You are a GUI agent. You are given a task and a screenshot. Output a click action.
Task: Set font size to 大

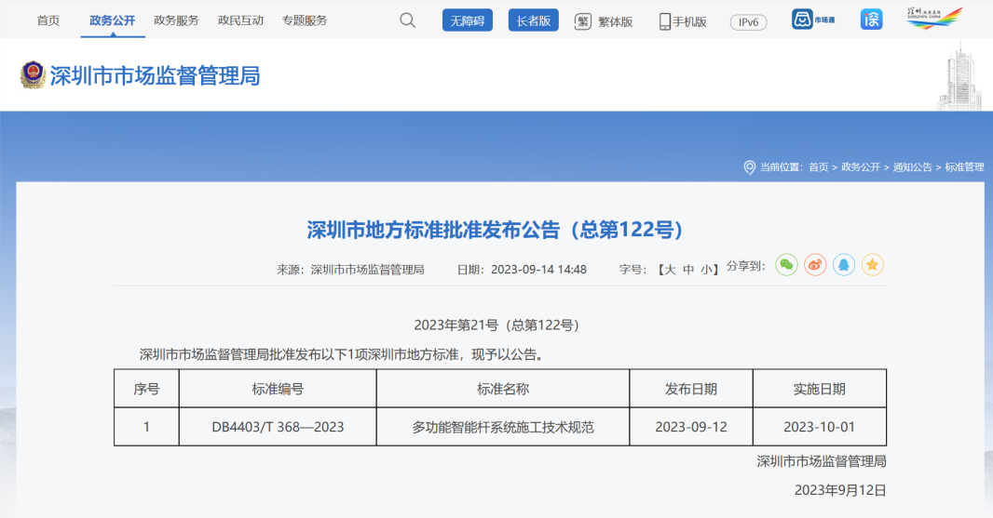point(669,270)
